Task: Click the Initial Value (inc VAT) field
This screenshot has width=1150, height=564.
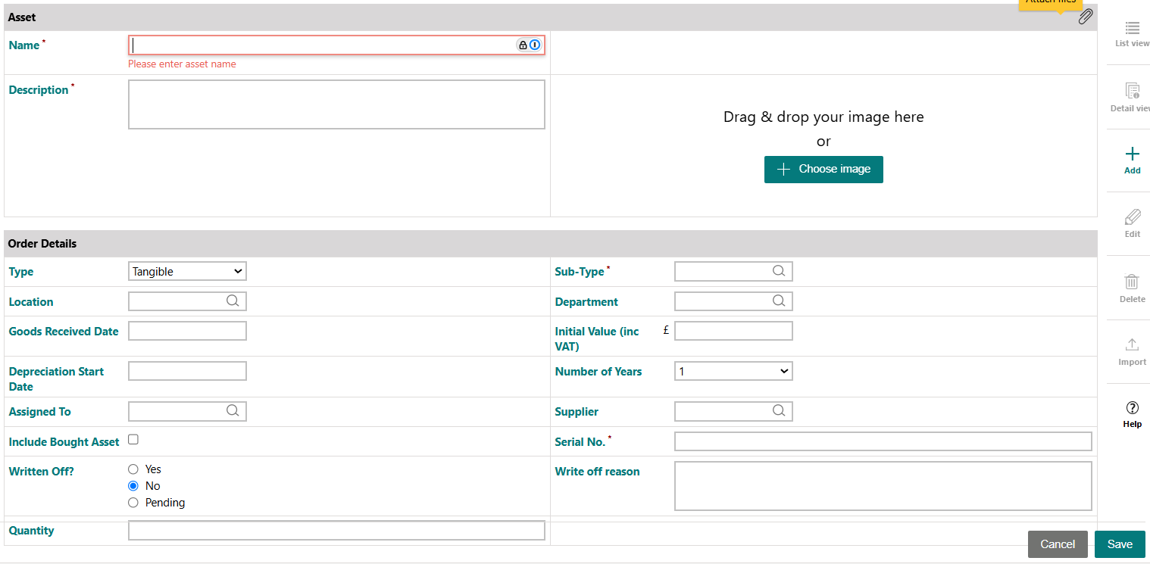Action: 733,331
